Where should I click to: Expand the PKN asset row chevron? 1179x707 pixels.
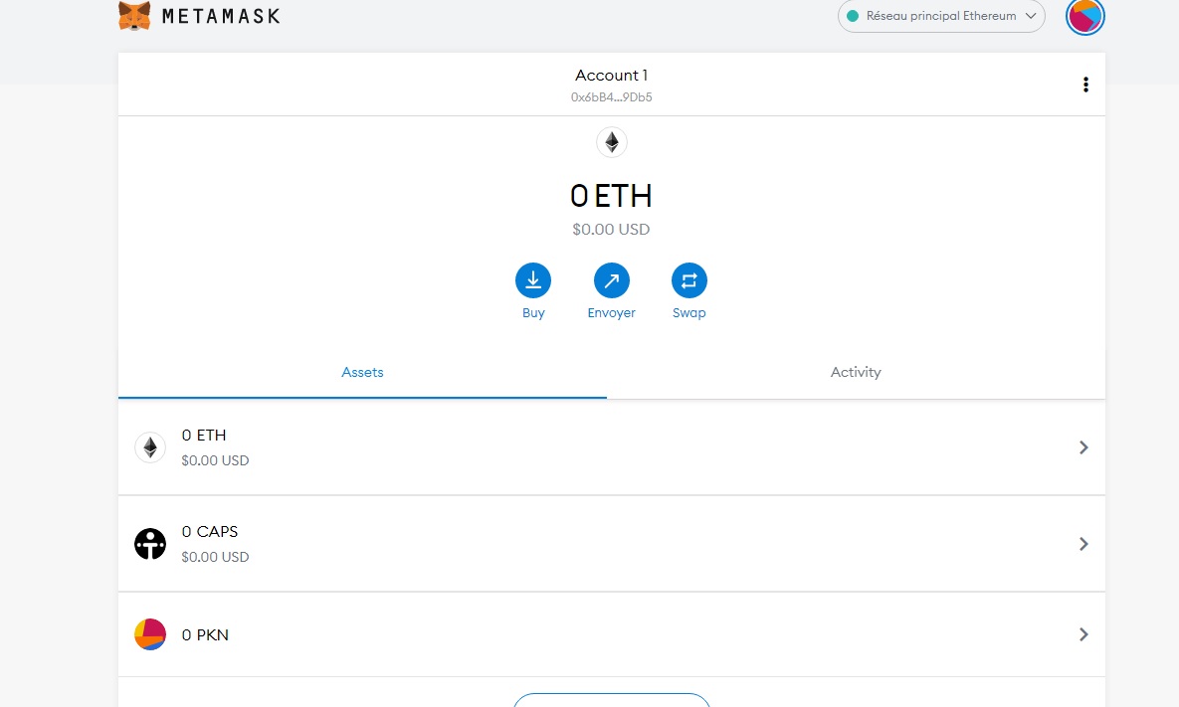tap(1083, 634)
